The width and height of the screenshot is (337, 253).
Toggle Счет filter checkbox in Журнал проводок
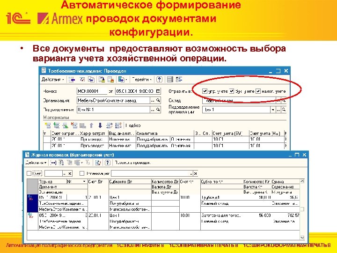(29, 173)
